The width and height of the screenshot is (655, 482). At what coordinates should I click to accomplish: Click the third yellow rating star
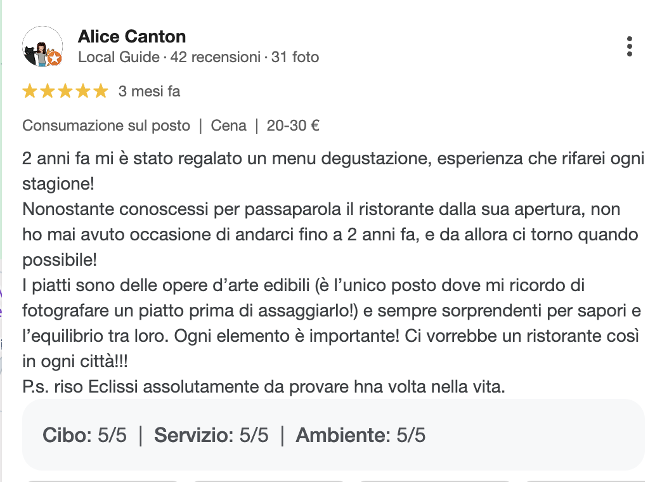(65, 91)
